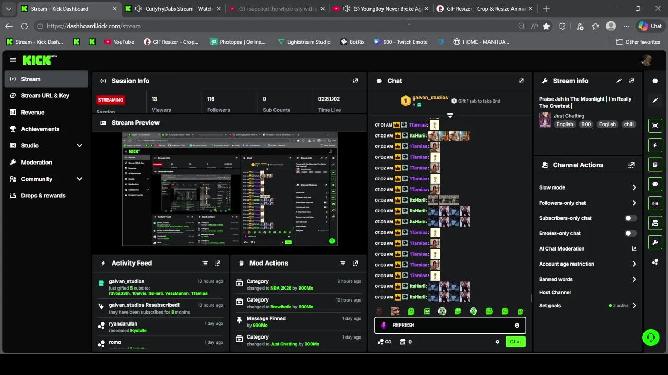Viewport: 668px width, 375px height.
Task: Open browser tab list dropdown arrow
Action: pos(8,9)
